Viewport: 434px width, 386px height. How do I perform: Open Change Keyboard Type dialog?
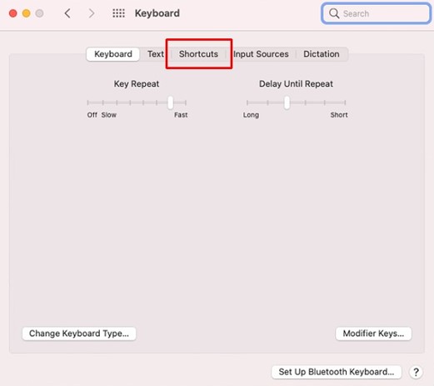tap(79, 333)
